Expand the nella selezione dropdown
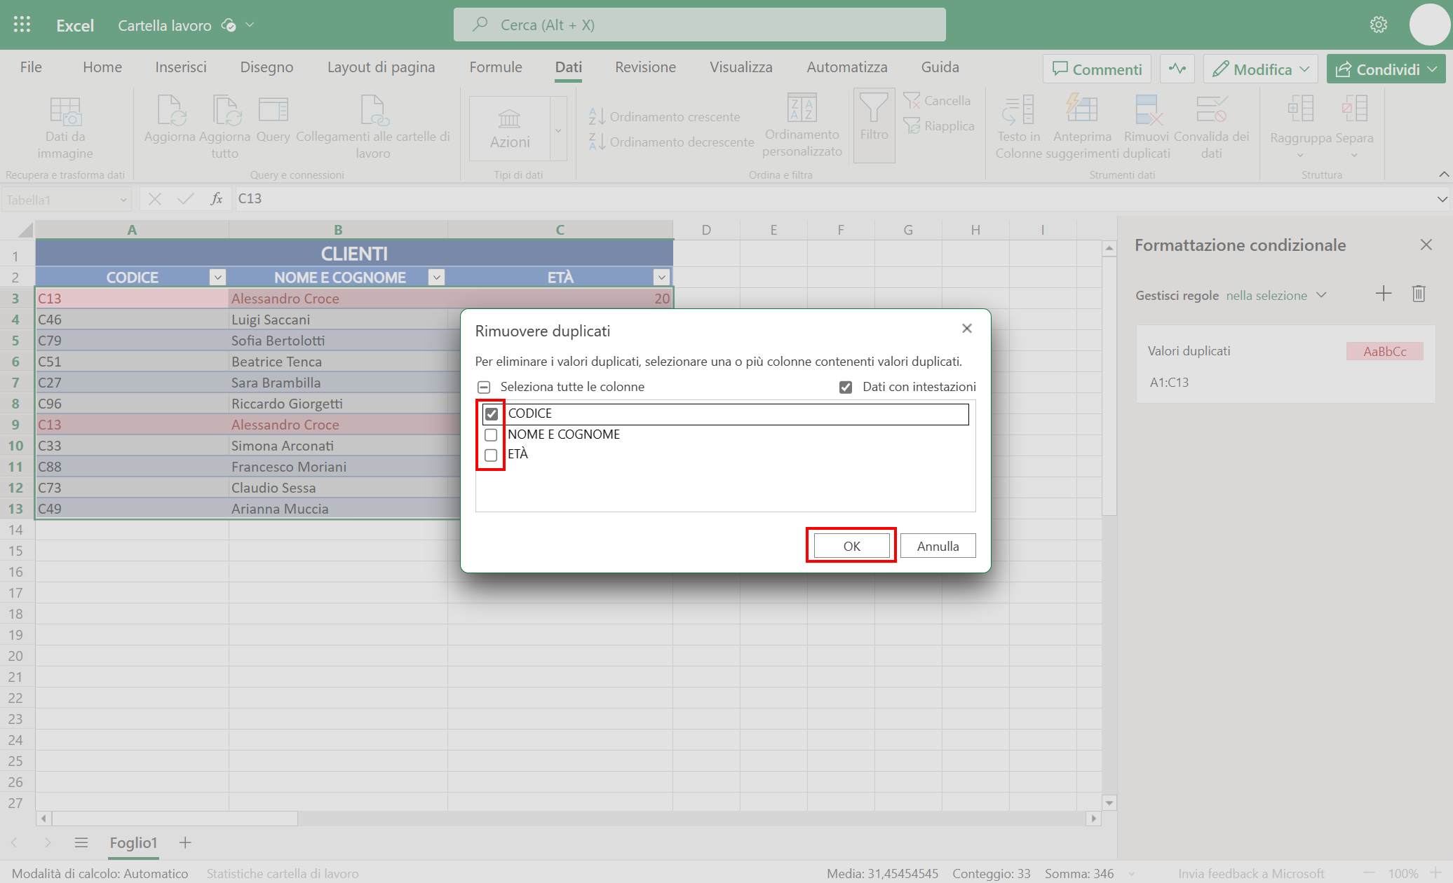This screenshot has width=1453, height=883. pyautogui.click(x=1323, y=295)
